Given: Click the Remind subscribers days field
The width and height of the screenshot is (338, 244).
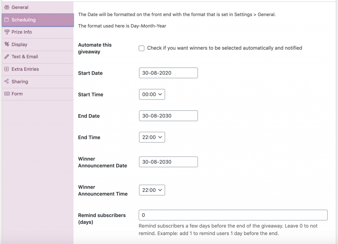Looking at the screenshot, I should 233,215.
